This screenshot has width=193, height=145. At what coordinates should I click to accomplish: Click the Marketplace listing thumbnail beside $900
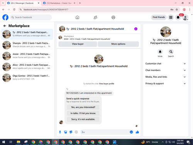60,38
